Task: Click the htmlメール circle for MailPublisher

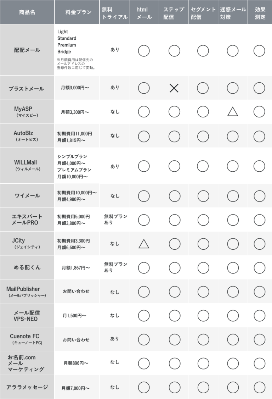Action: [143, 292]
